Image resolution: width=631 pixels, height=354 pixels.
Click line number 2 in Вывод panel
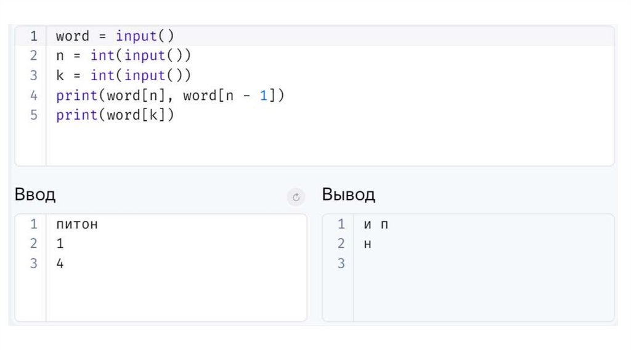[341, 244]
